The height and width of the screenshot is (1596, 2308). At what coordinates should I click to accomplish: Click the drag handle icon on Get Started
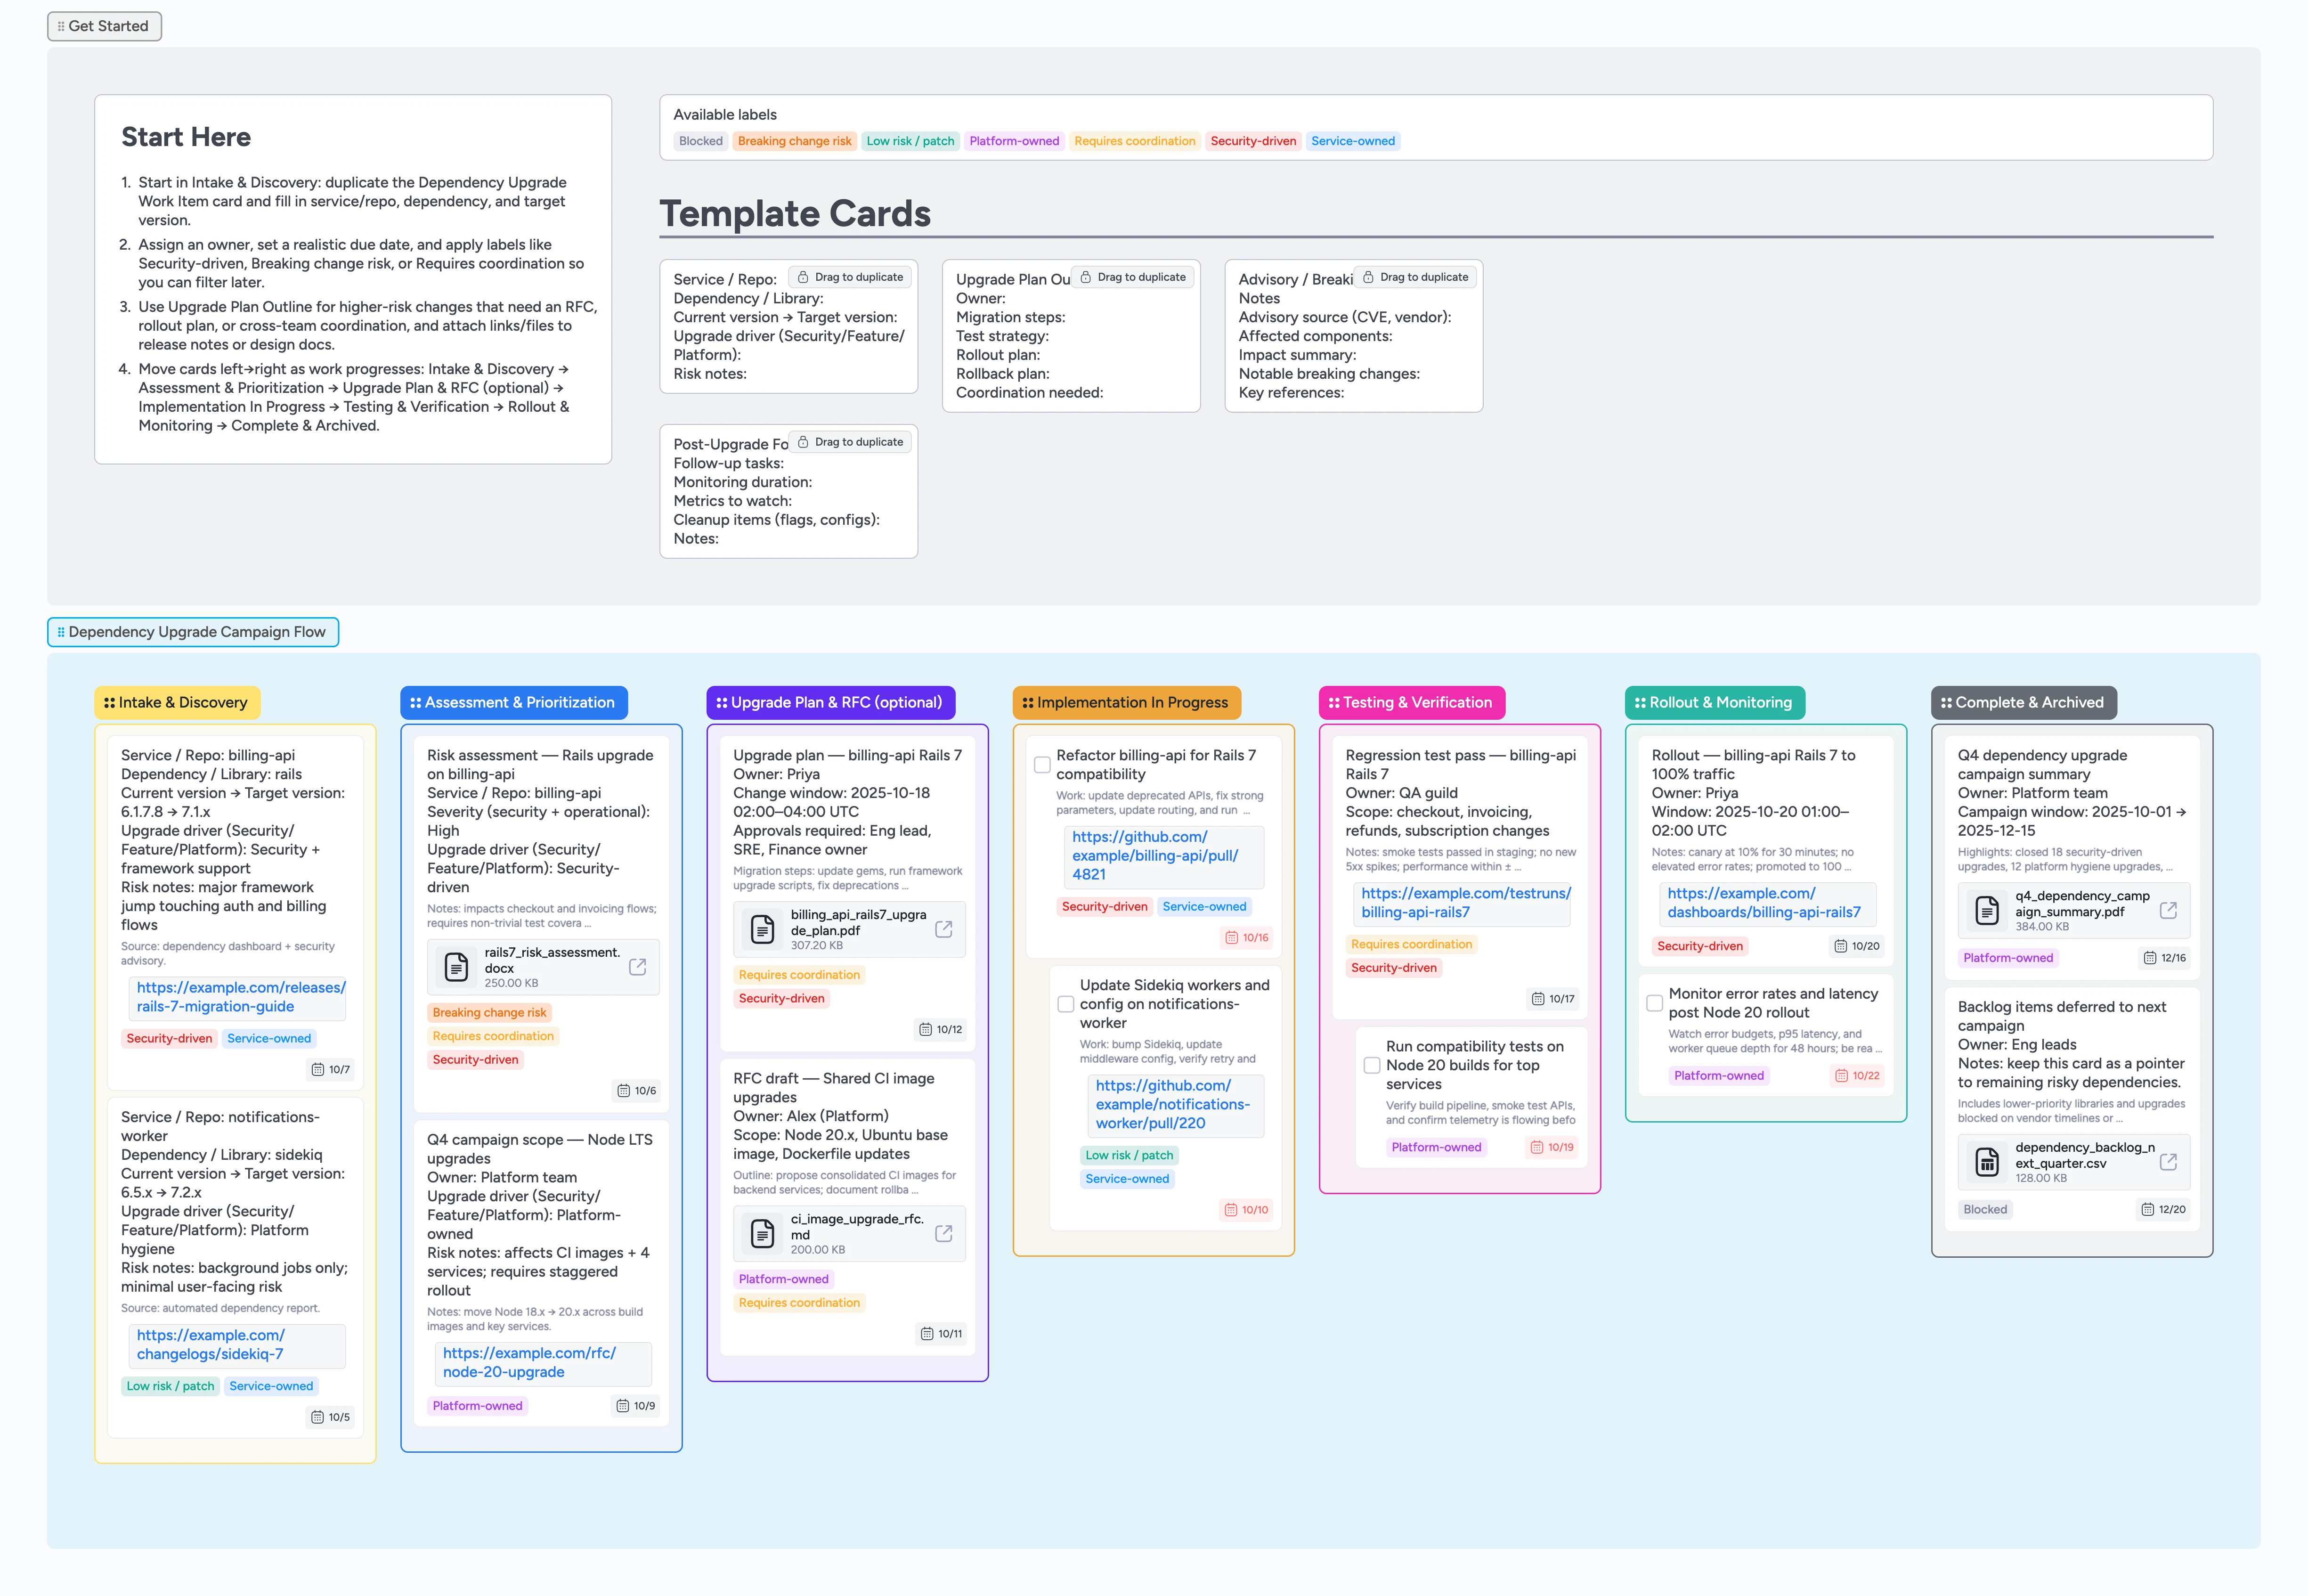coord(62,26)
